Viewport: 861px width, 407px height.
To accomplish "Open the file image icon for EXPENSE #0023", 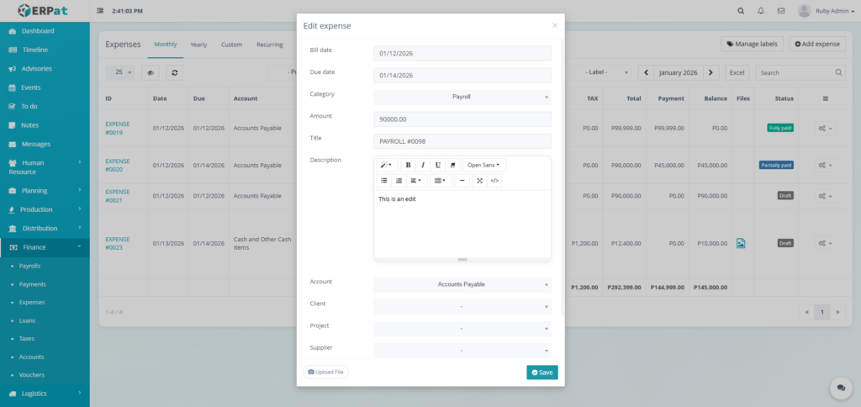I will (x=741, y=243).
